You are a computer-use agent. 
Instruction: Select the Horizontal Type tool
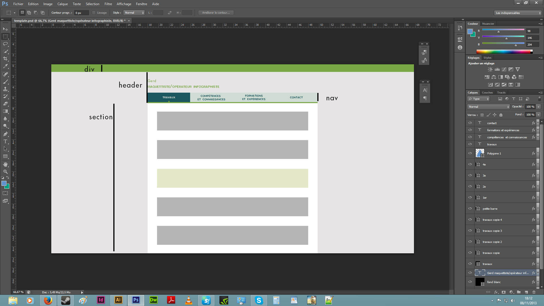tap(5, 141)
